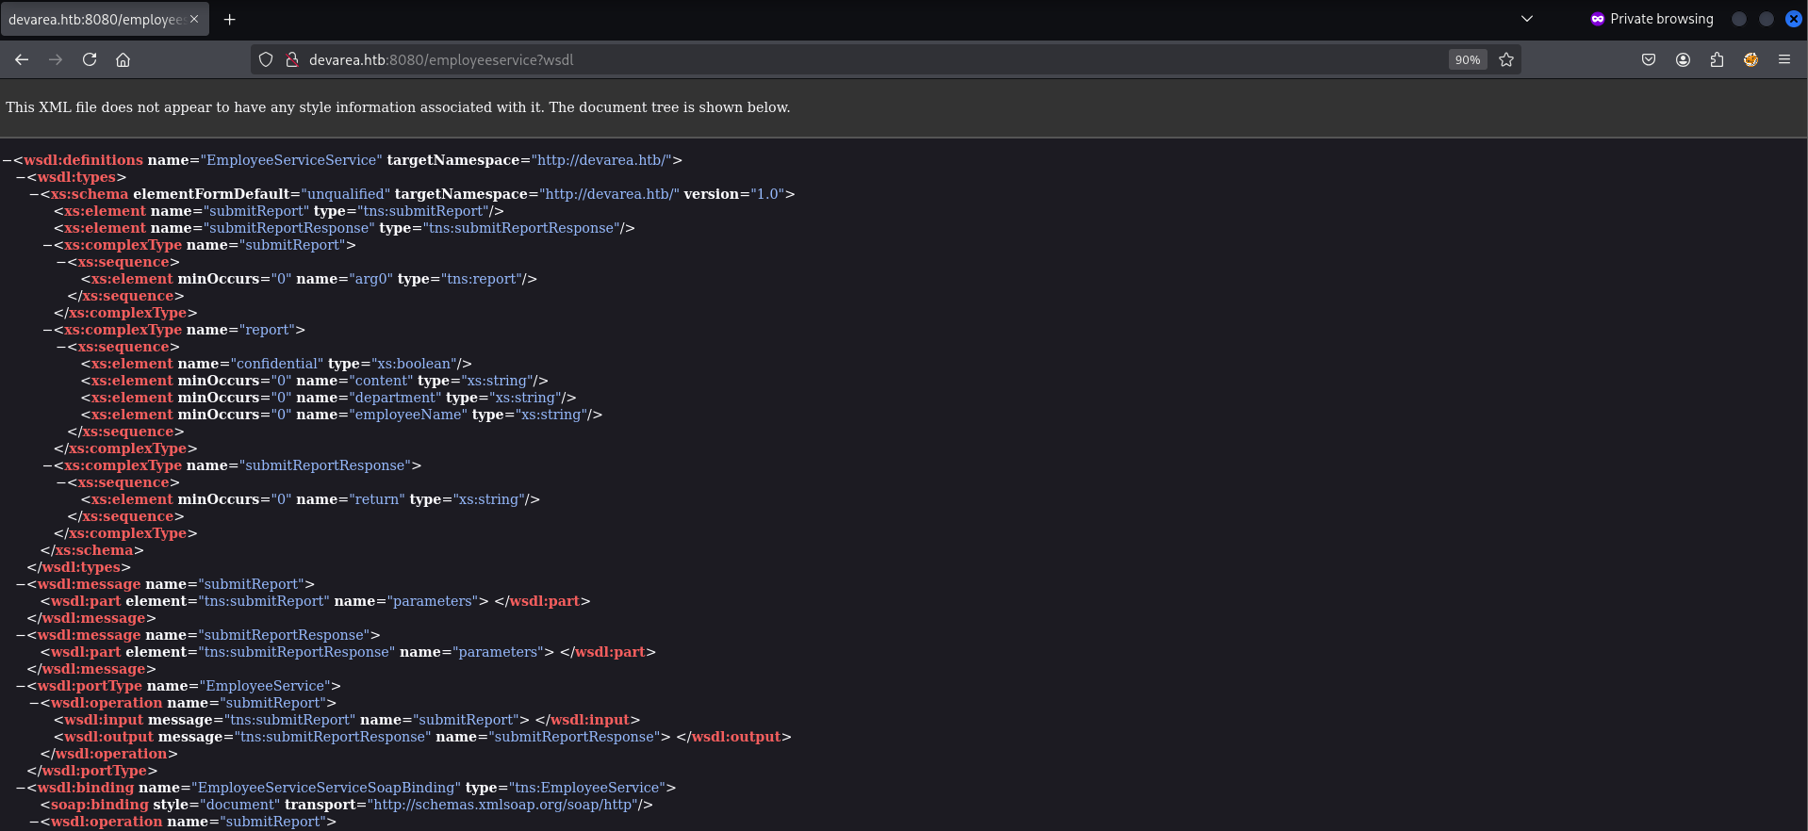Viewport: 1808px width, 831px height.
Task: Open Firefox account menu
Action: click(1683, 59)
